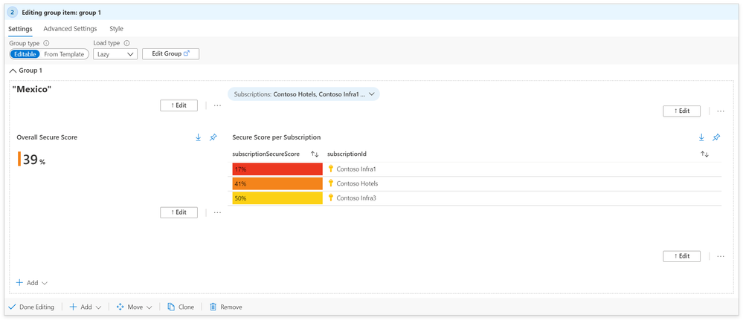
Task: Open Move menu in bottom toolbar
Action: [x=135, y=307]
